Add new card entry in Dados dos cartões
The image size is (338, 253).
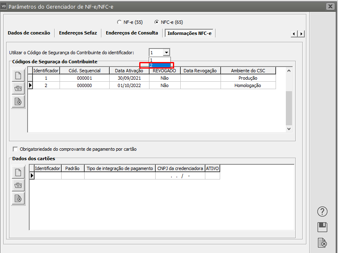click(x=18, y=172)
